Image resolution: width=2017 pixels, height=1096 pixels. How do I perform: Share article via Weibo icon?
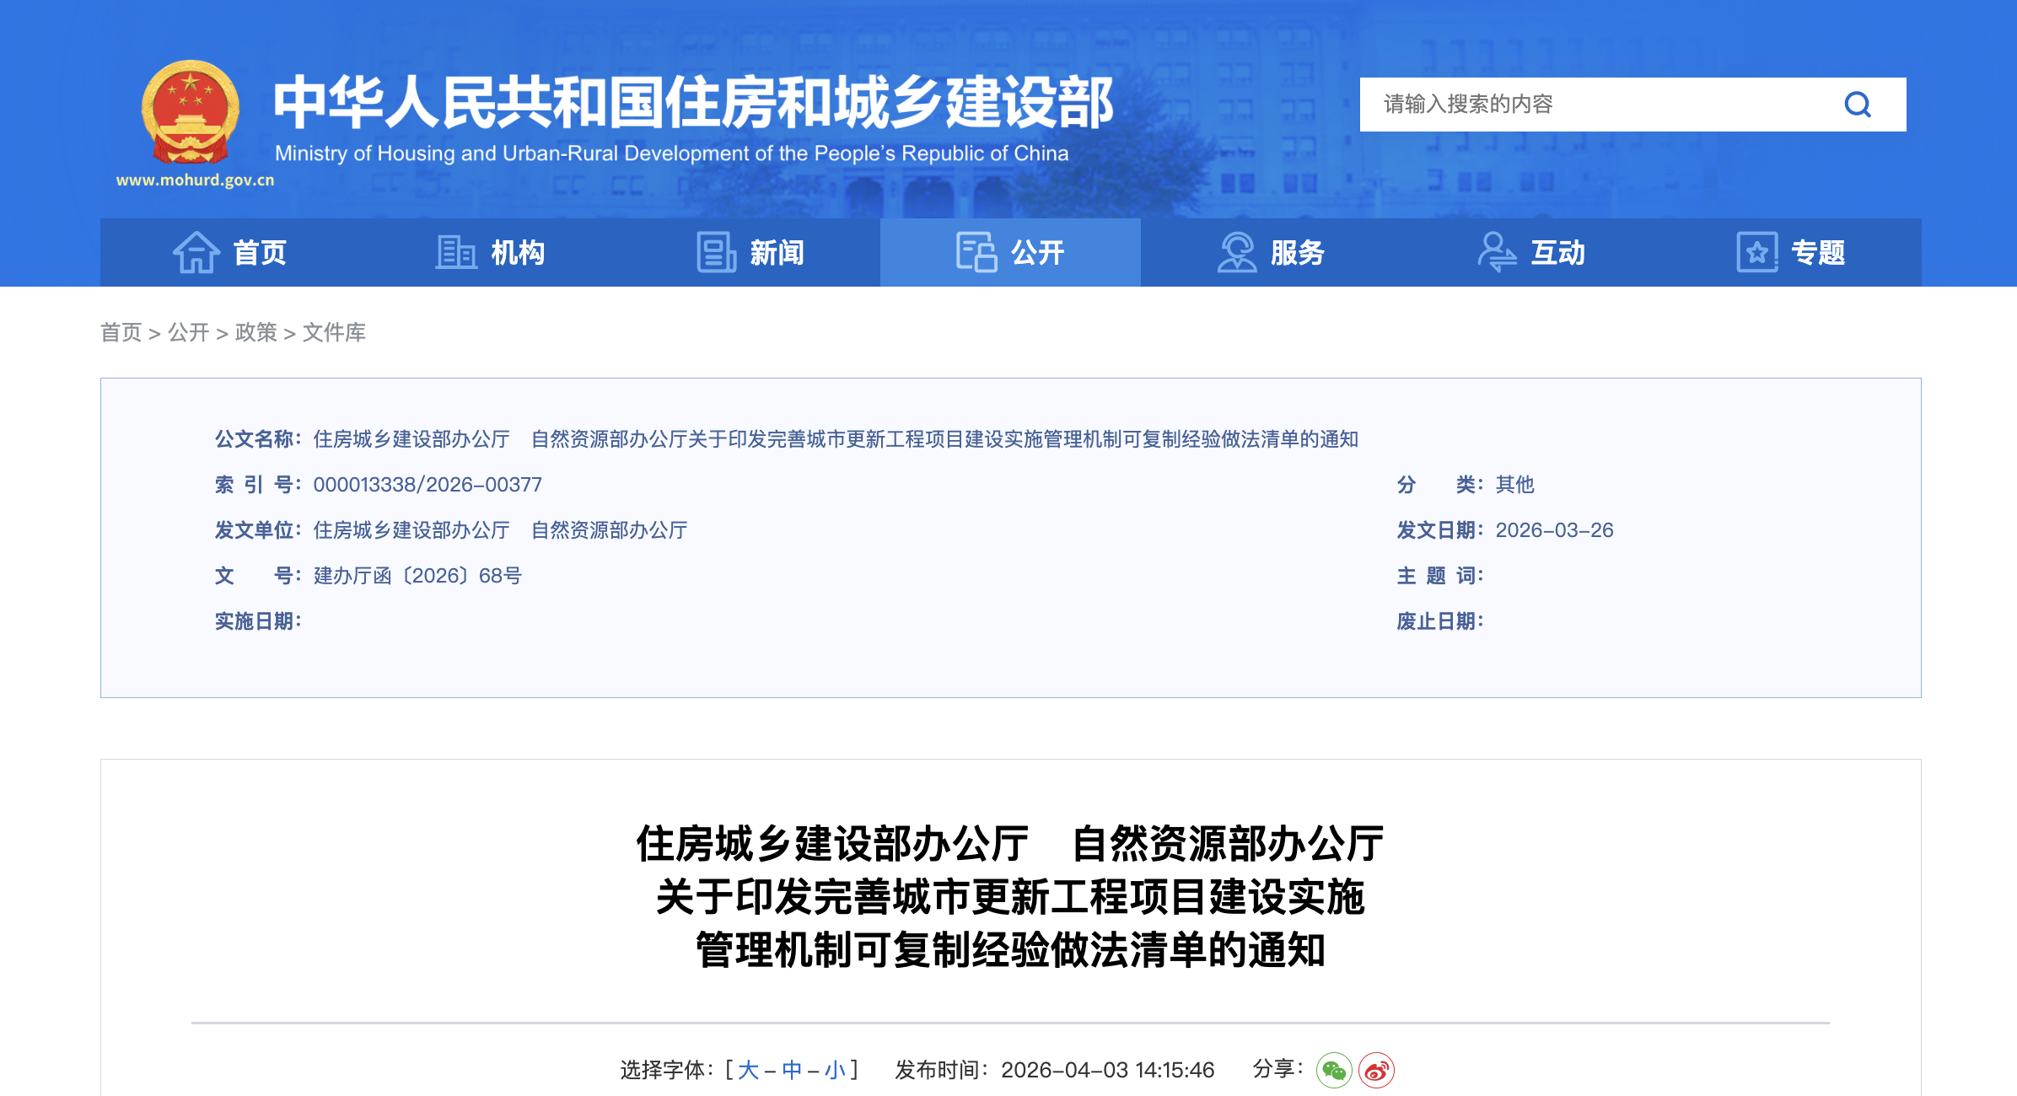1376,1071
